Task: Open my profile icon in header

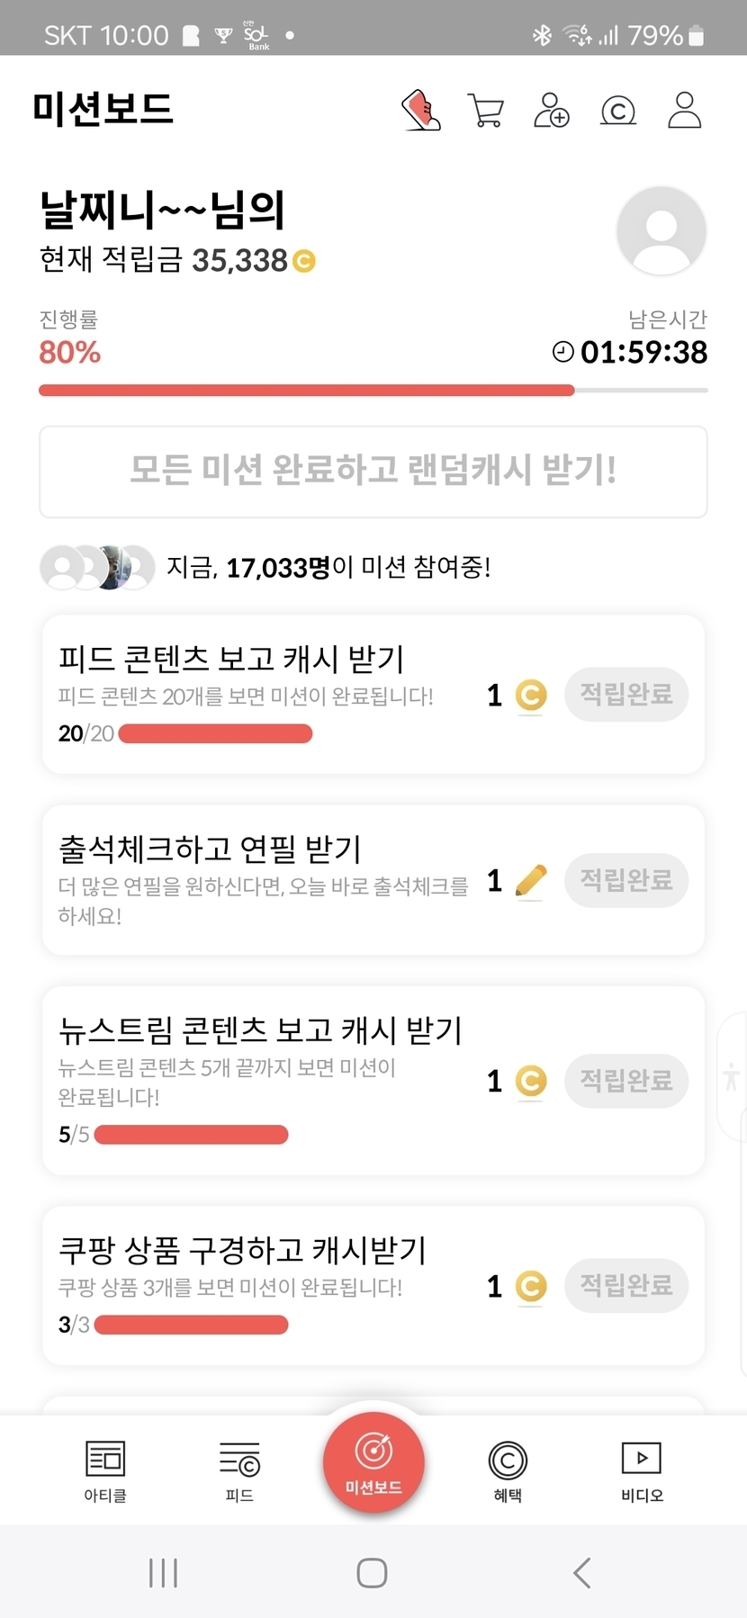Action: pos(684,111)
